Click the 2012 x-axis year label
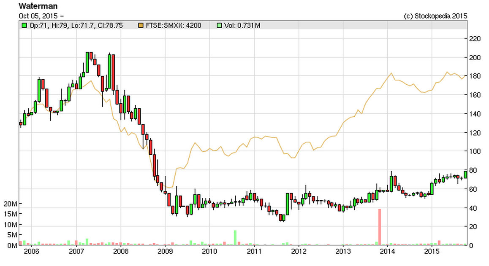The height and width of the screenshot is (266, 489). (x=299, y=251)
